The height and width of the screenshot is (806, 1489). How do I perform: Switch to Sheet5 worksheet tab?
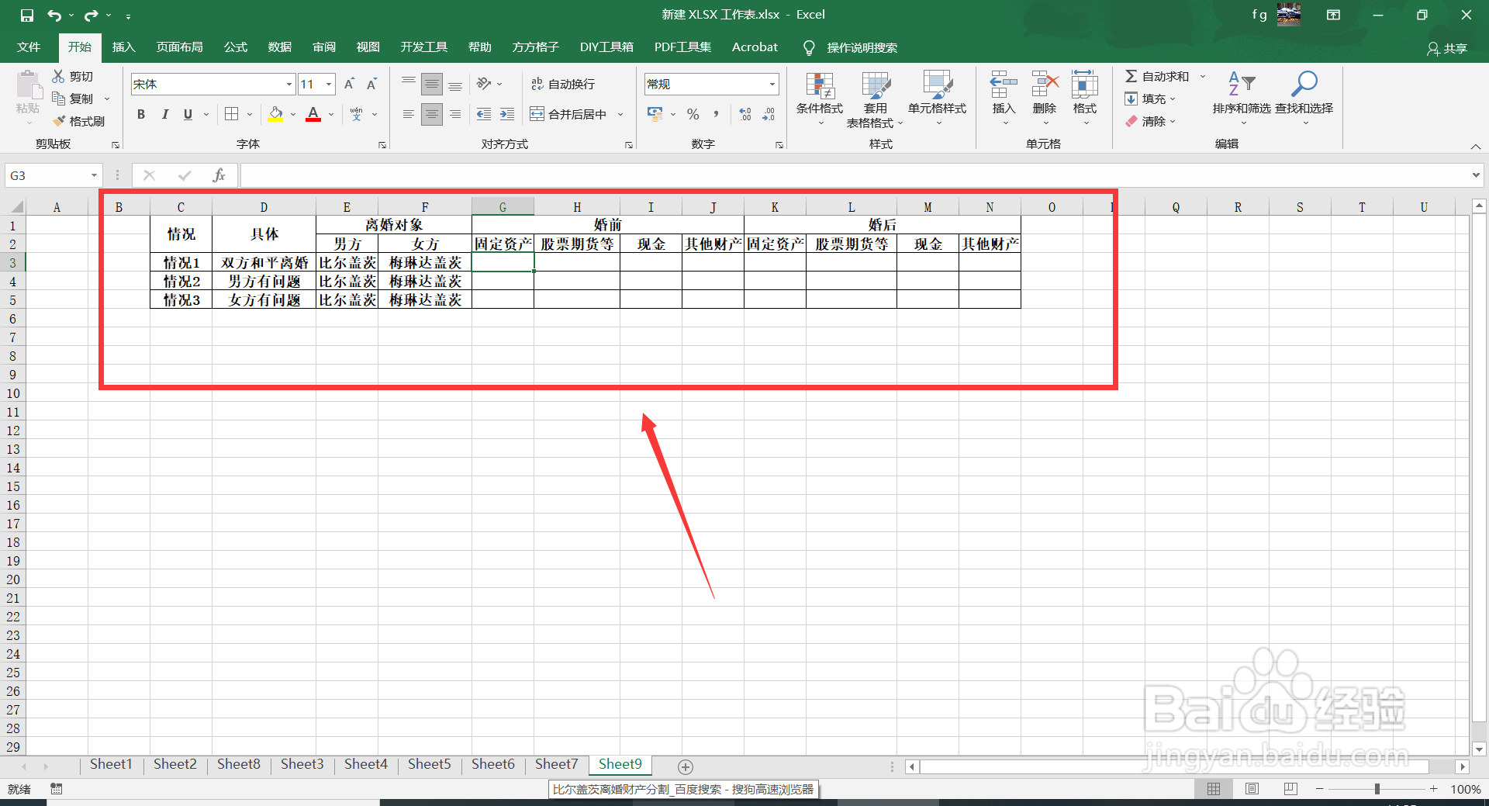[429, 764]
